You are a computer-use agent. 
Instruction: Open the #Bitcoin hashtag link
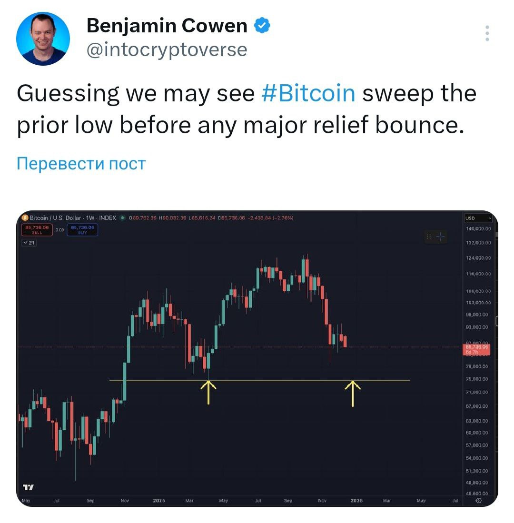pyautogui.click(x=308, y=93)
